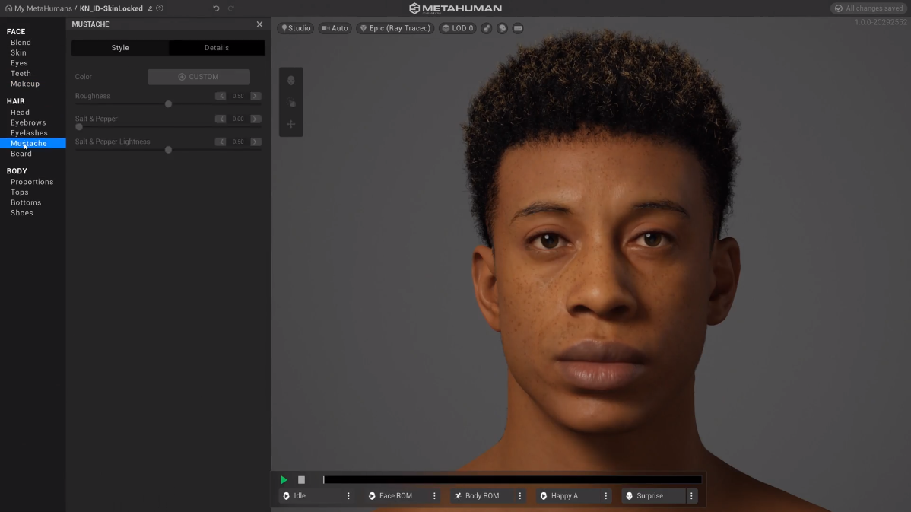Viewport: 911px width, 512px height.
Task: Open the Beard section
Action: click(21, 154)
